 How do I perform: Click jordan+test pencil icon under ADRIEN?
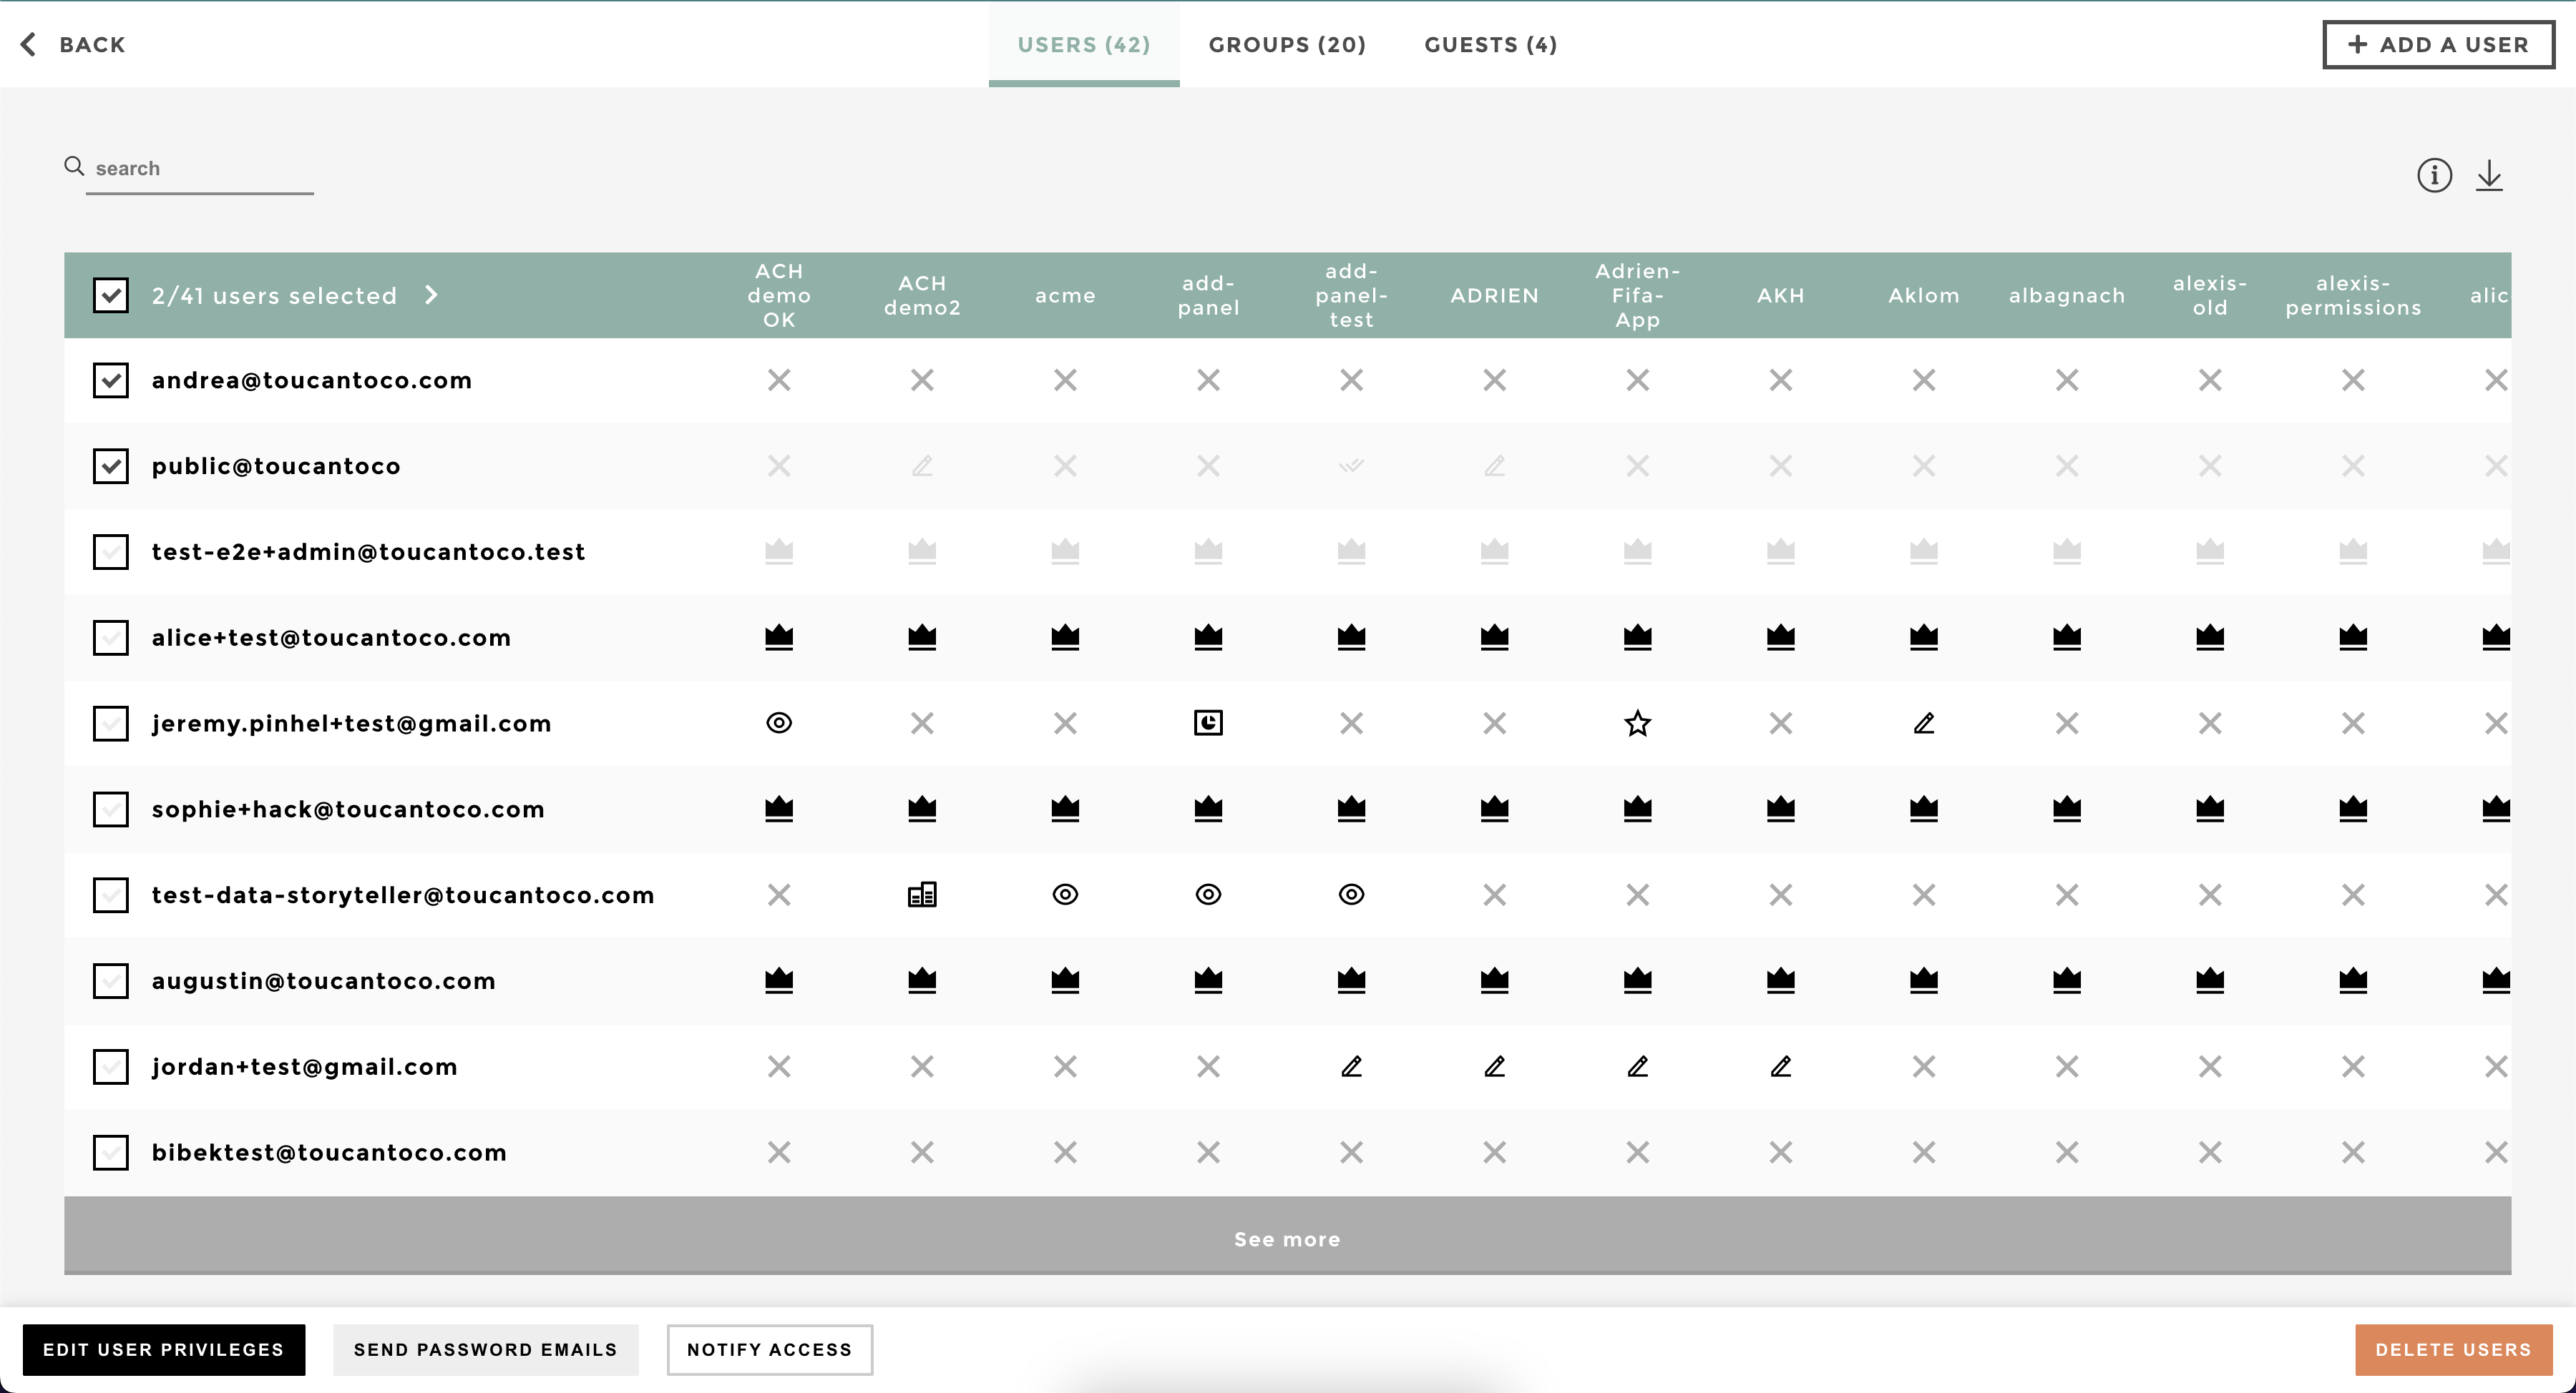click(1494, 1066)
